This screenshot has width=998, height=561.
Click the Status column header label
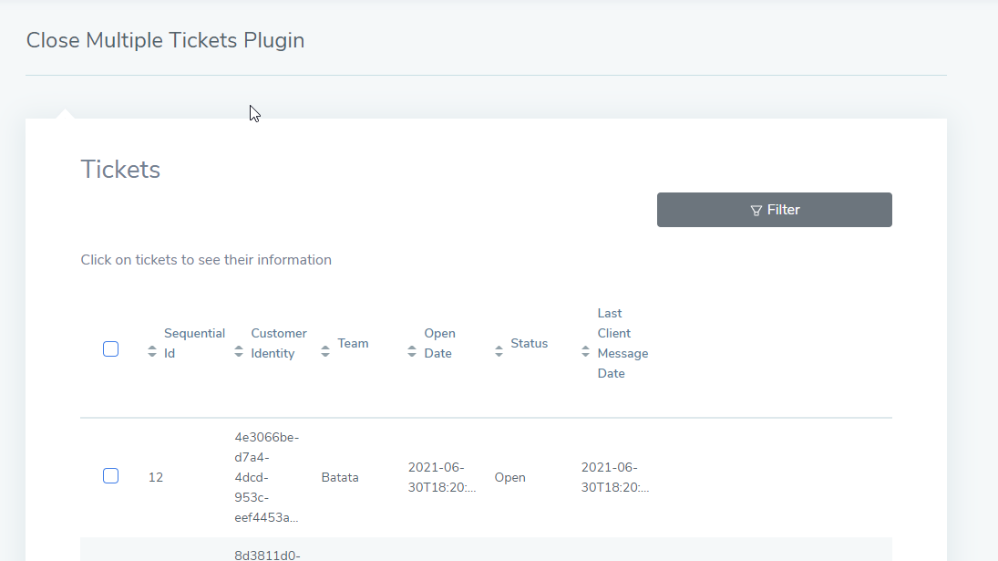pyautogui.click(x=529, y=343)
